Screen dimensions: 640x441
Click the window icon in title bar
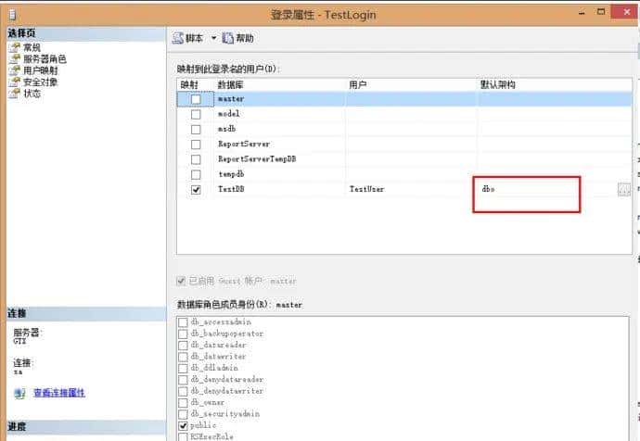point(12,15)
